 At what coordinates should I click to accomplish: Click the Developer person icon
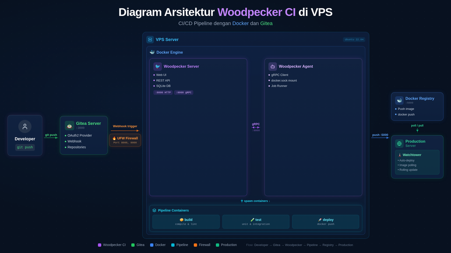click(25, 126)
